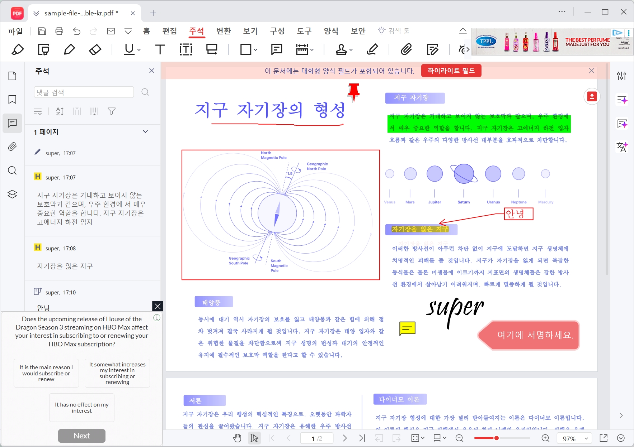Close the survey popup with X
This screenshot has width=634, height=447.
click(x=158, y=306)
